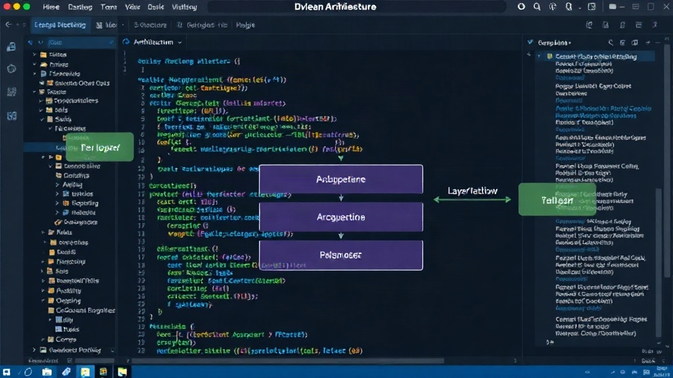Viewport: 673px width, 378px height.
Task: Click the split icon in the right panel header
Action: (635, 43)
